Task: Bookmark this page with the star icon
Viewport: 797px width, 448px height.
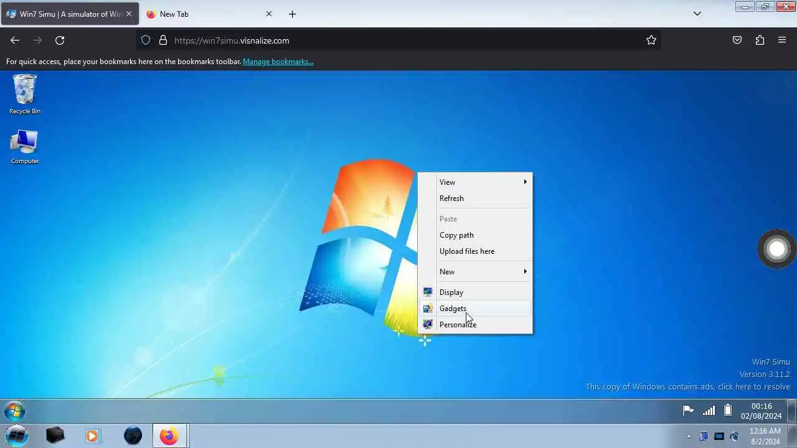Action: click(x=651, y=40)
